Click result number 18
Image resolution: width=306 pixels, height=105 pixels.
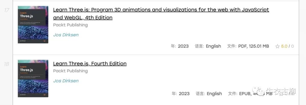click(7, 64)
